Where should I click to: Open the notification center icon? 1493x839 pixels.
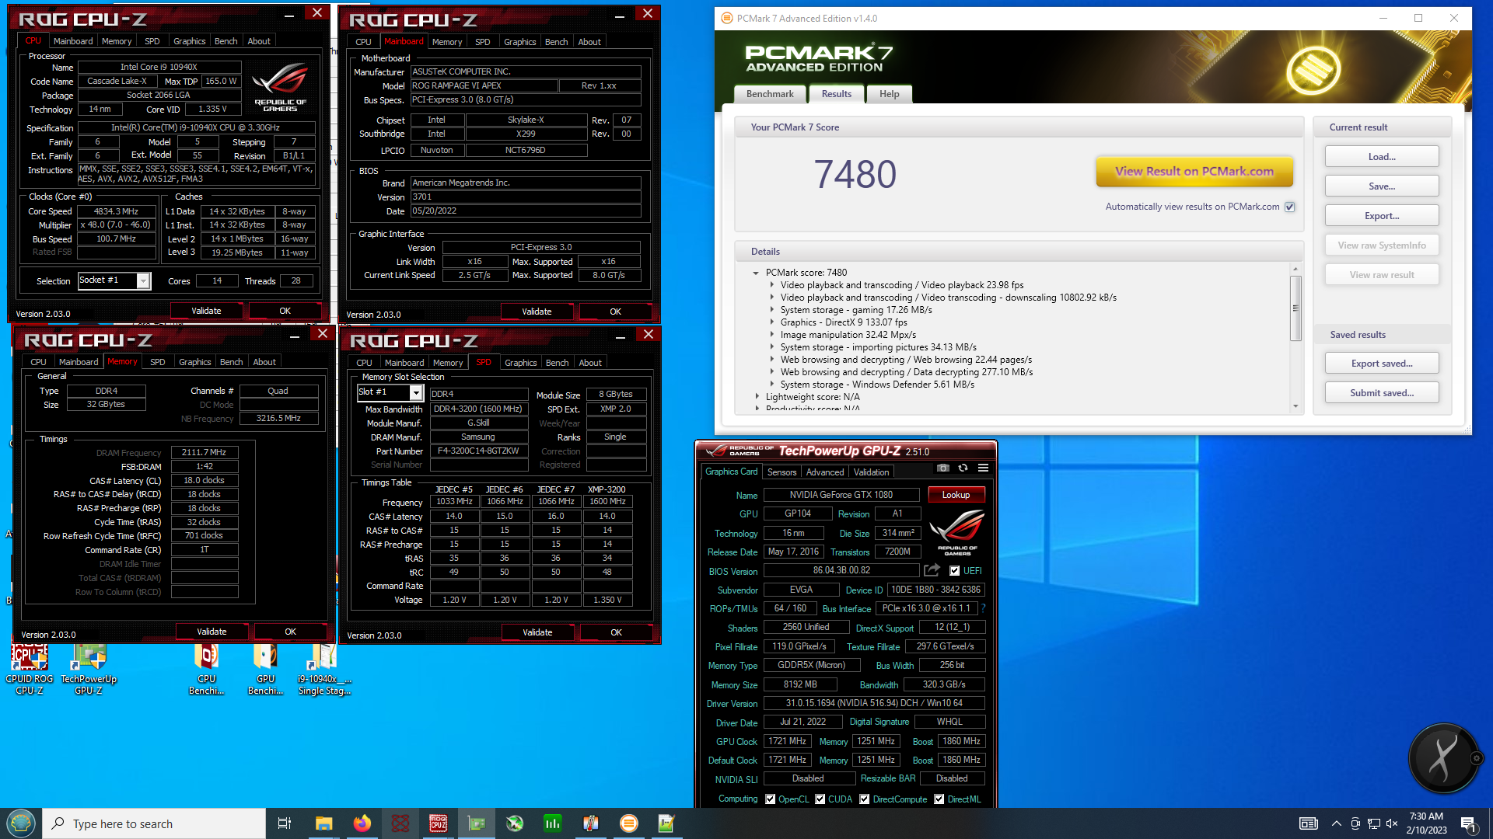(1468, 823)
